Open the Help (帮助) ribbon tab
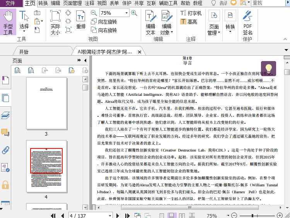 click(x=185, y=3)
